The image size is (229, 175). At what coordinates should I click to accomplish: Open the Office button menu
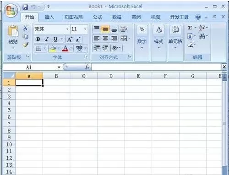tap(11, 11)
